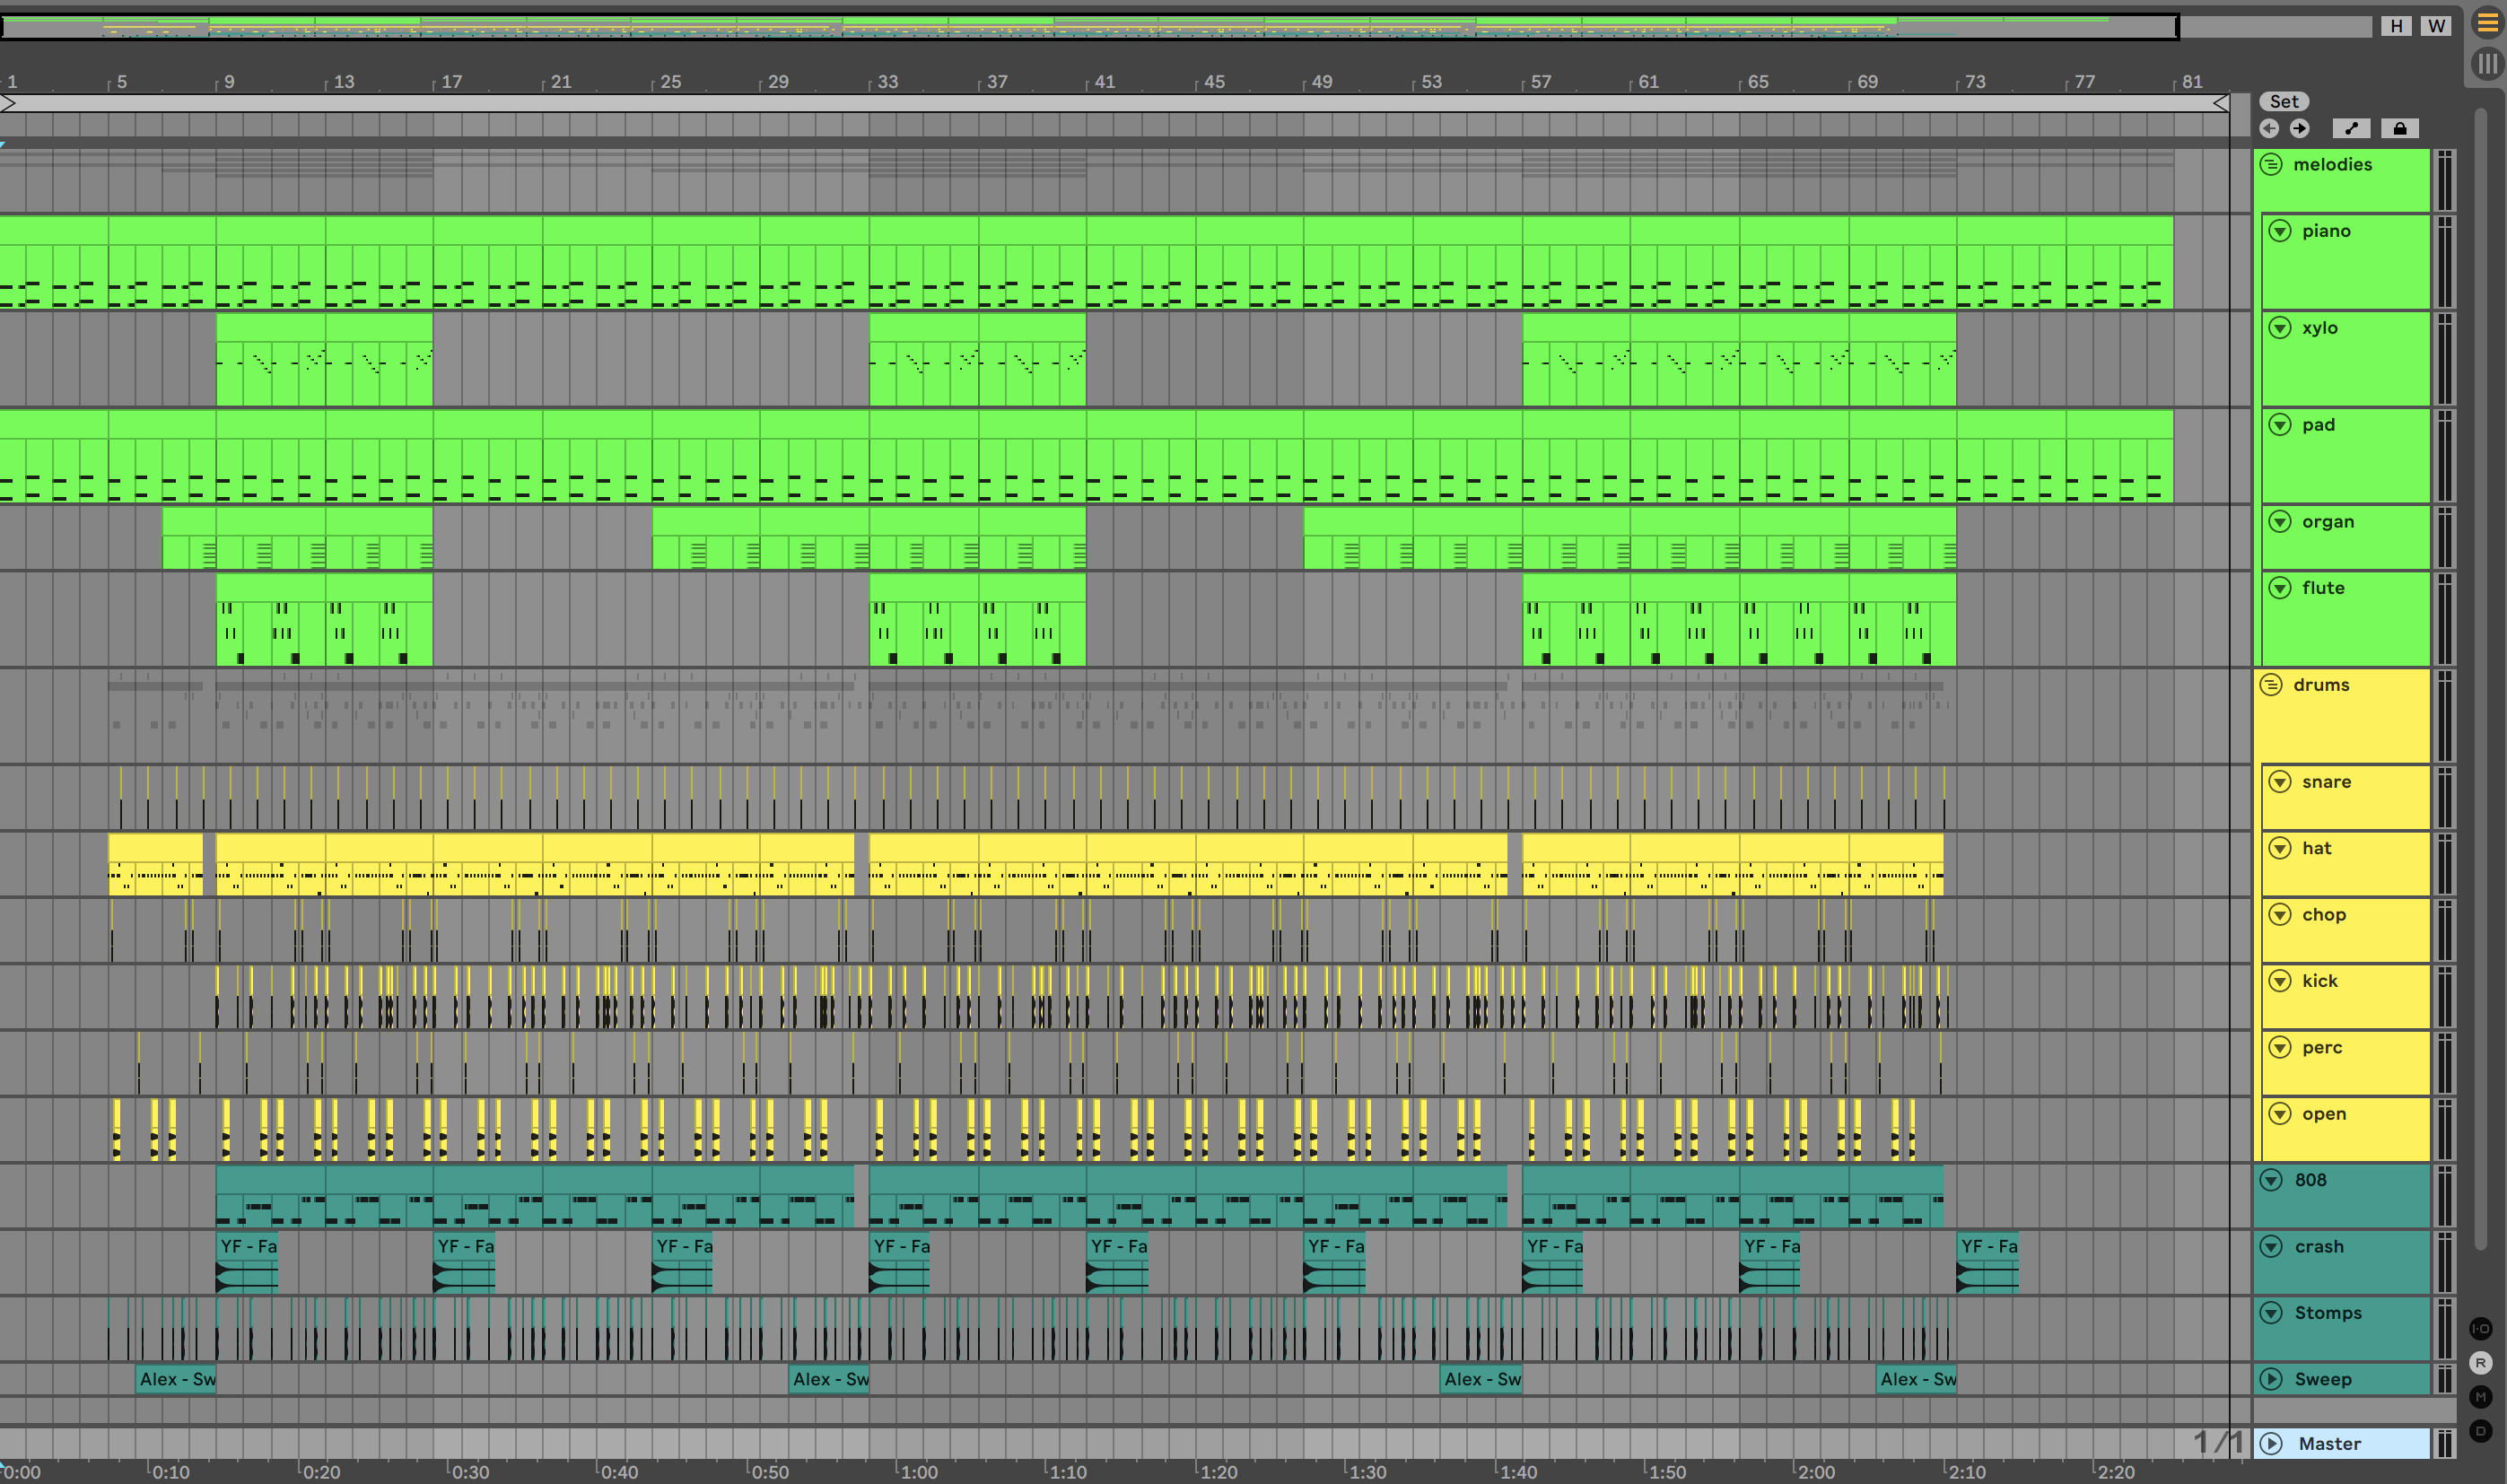Jump to previous locator arrow
The height and width of the screenshot is (1484, 2507).
pos(2269,128)
